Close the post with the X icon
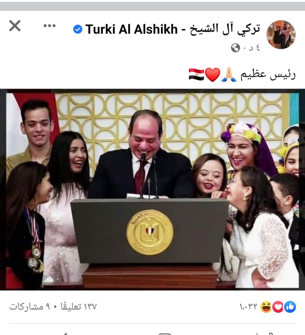The width and height of the screenshot is (305, 335). click(15, 26)
